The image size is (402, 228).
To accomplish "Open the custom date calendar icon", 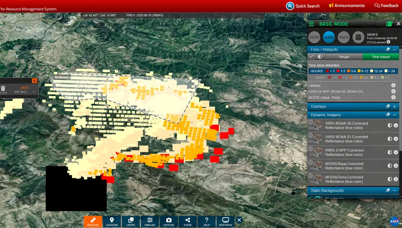I will (358, 37).
